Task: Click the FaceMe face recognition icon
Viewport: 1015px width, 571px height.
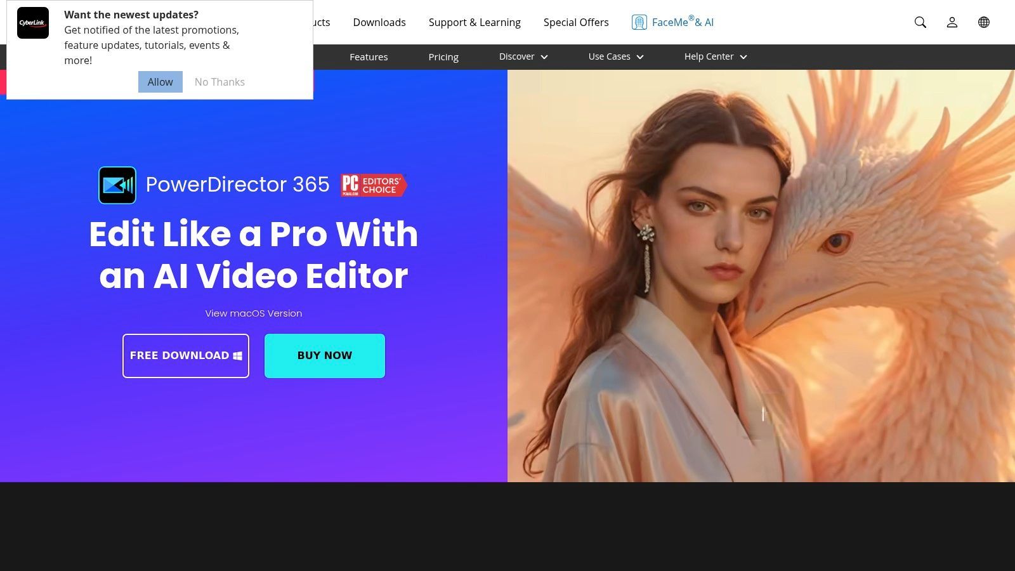Action: [639, 22]
